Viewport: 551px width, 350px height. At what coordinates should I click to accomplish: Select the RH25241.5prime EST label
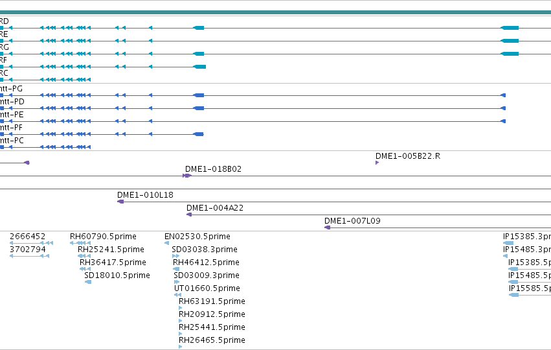tap(111, 250)
